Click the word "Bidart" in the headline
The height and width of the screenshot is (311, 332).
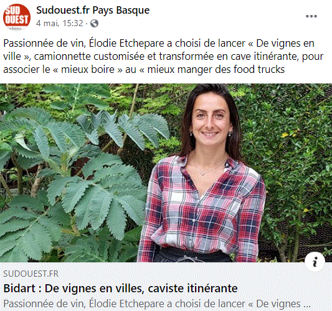[19, 289]
